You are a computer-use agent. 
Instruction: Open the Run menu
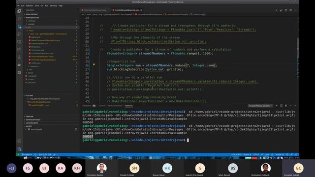click(46, 6)
